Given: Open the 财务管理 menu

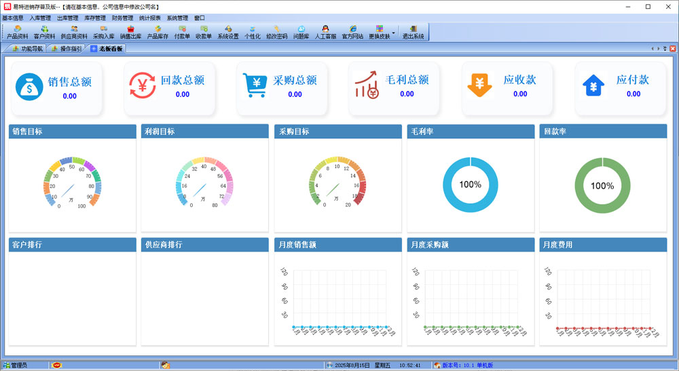Looking at the screenshot, I should click(x=123, y=18).
